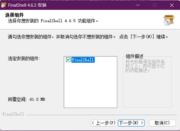Click the FinalShell branding text above the buttons
The height and width of the screenshot is (131, 180).
tap(13, 114)
